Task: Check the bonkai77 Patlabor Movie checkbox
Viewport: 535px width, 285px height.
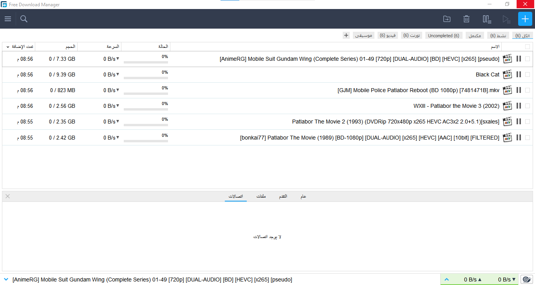Action: (x=528, y=138)
